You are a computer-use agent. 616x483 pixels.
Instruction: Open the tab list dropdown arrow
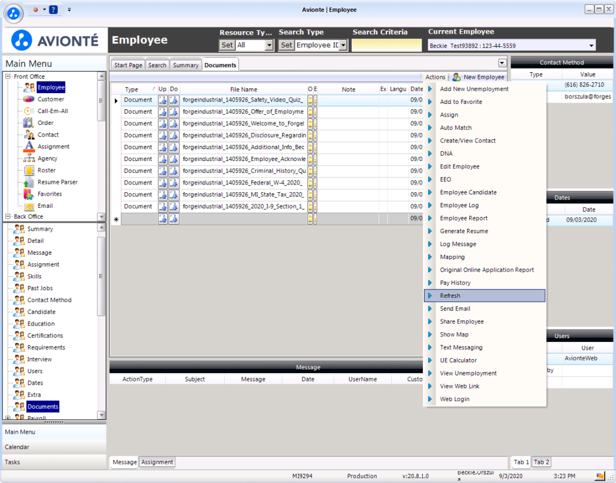(x=502, y=63)
